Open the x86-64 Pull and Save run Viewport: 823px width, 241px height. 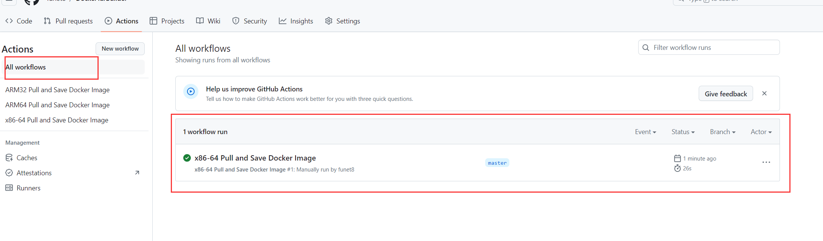[255, 158]
